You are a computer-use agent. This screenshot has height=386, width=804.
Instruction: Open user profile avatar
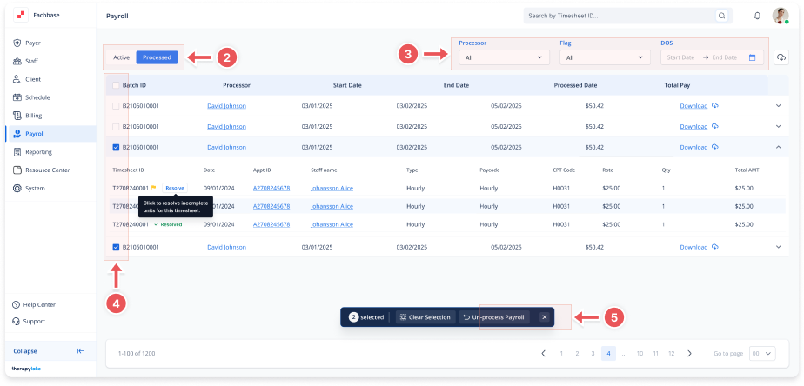[780, 16]
